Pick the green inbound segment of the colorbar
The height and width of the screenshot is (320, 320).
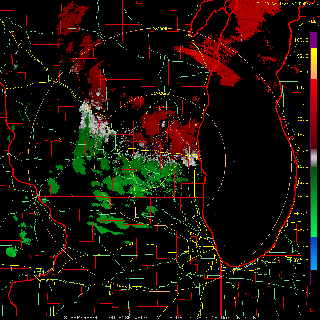[314, 202]
